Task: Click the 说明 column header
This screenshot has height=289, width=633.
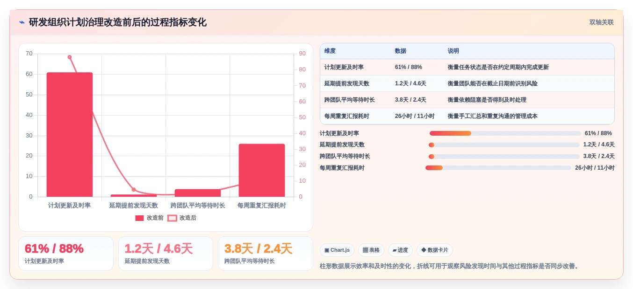Action: pos(453,51)
